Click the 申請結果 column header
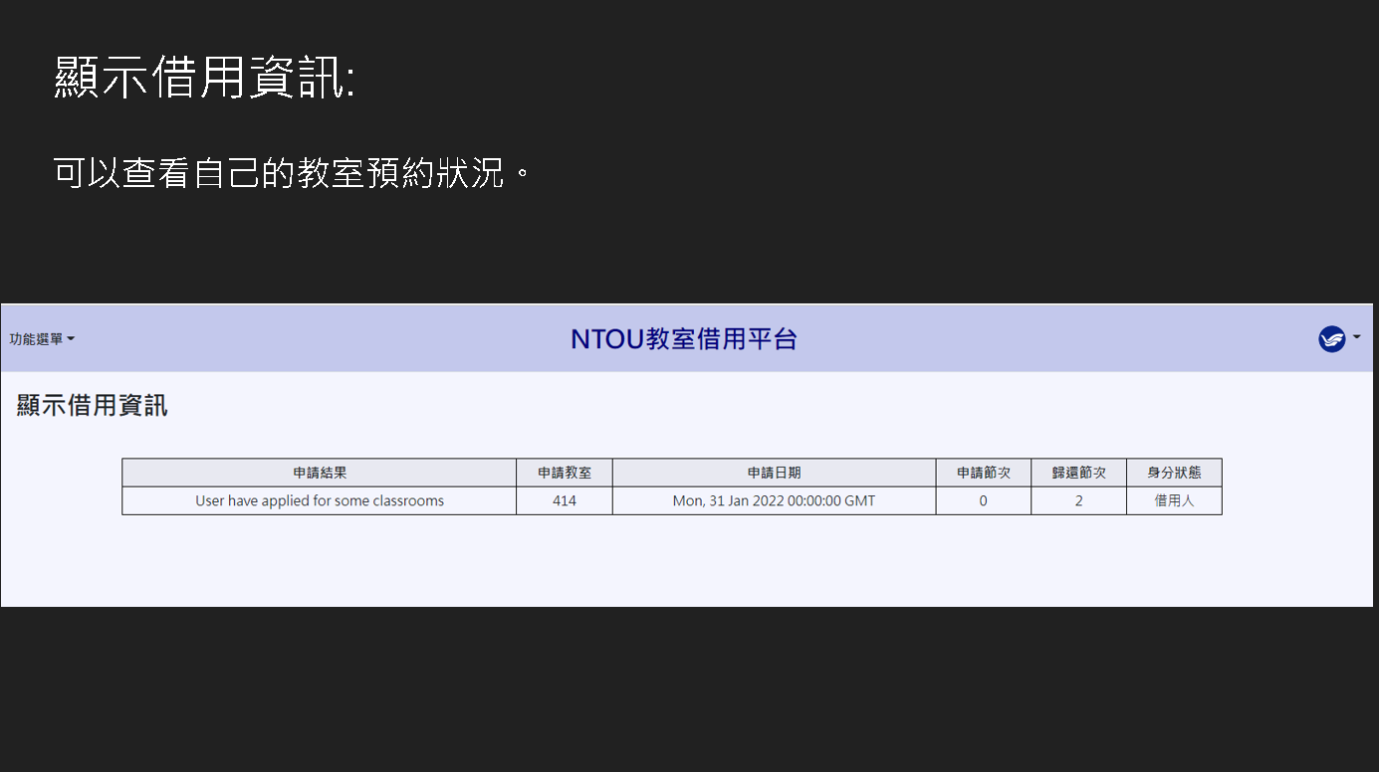 pyautogui.click(x=320, y=473)
